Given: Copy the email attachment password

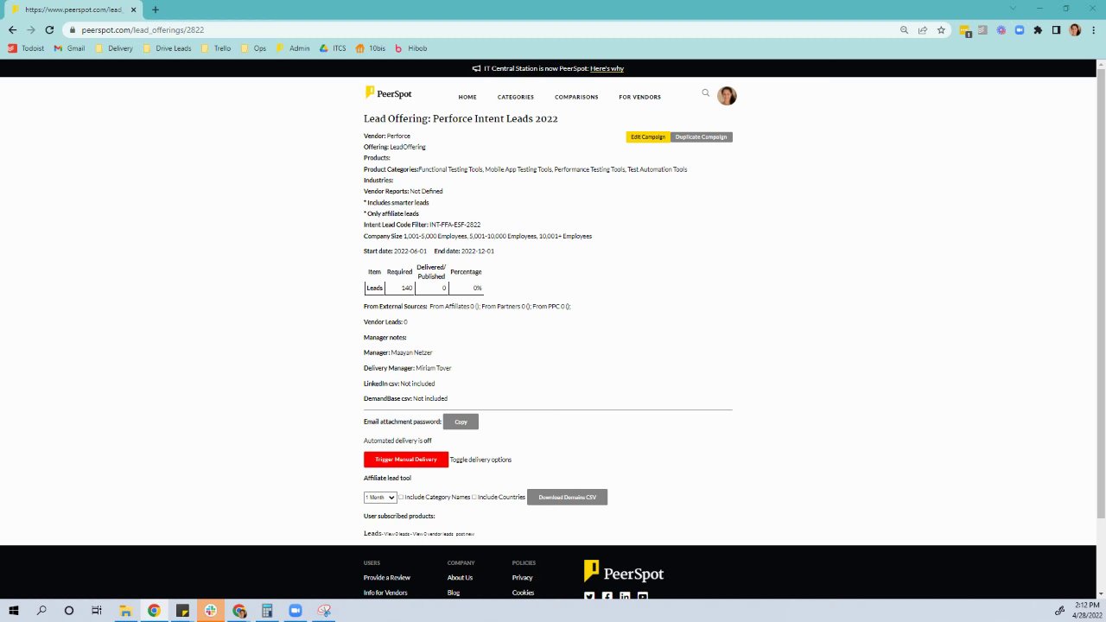Looking at the screenshot, I should point(461,422).
